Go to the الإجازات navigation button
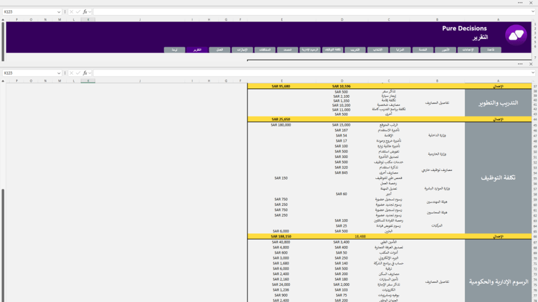Viewport: 538px width, 302px height. [242, 50]
